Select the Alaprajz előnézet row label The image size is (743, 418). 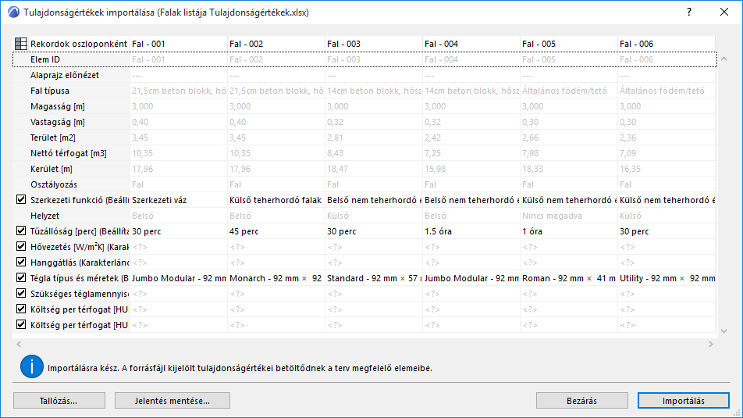[x=65, y=75]
